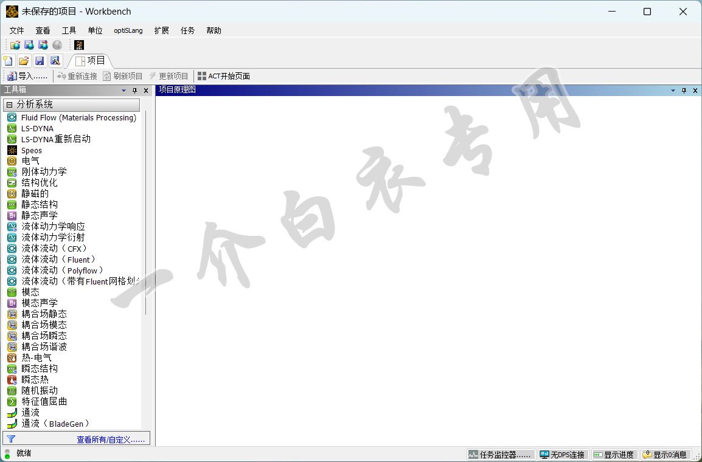Open the 文件 menu
Viewport: 702px width, 462px height.
[x=16, y=30]
